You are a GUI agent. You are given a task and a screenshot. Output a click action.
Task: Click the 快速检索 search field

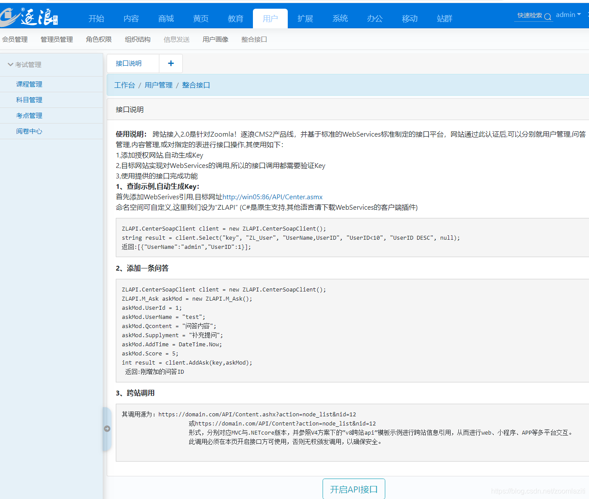click(x=530, y=16)
